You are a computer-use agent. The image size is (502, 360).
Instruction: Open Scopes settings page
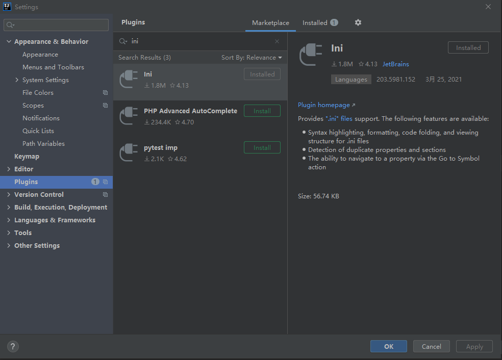point(33,105)
